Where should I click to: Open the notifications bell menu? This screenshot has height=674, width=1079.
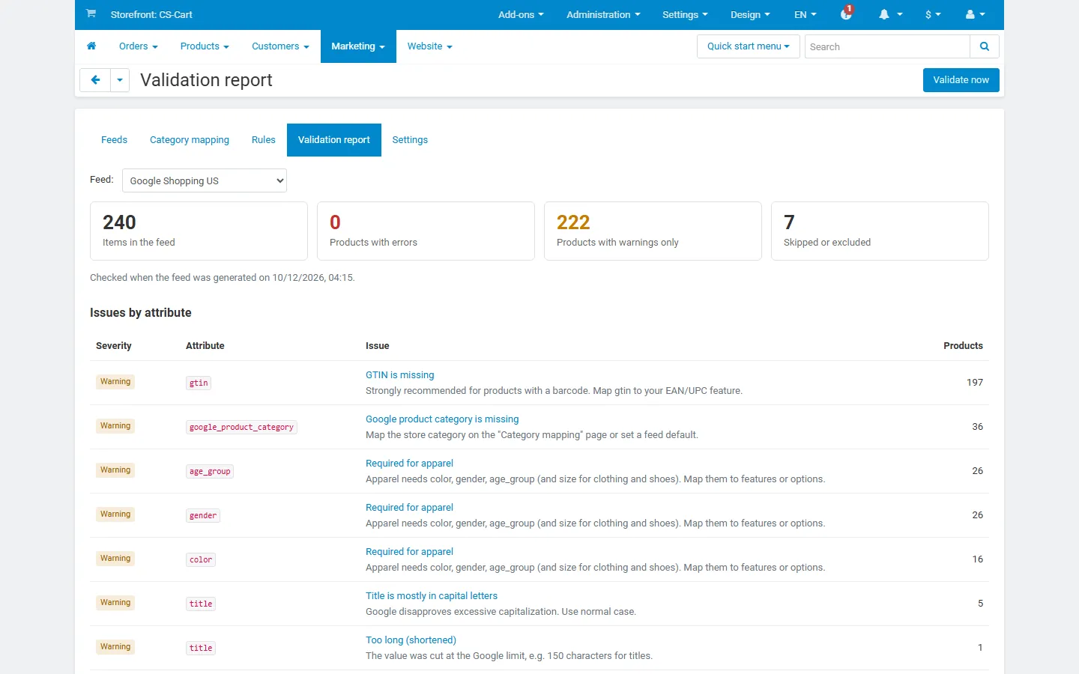coord(890,14)
